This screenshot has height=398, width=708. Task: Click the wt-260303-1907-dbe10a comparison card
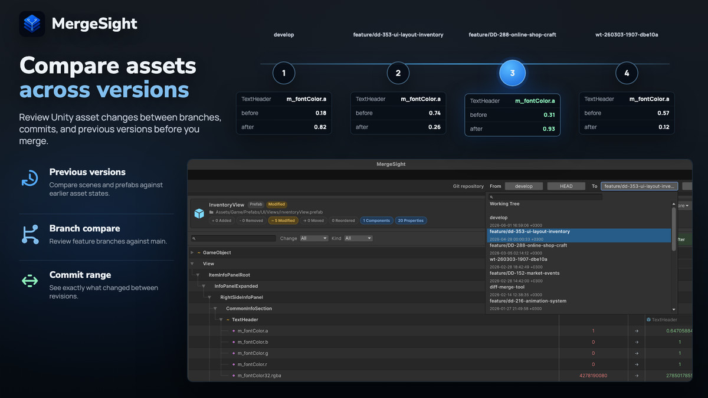click(x=627, y=113)
